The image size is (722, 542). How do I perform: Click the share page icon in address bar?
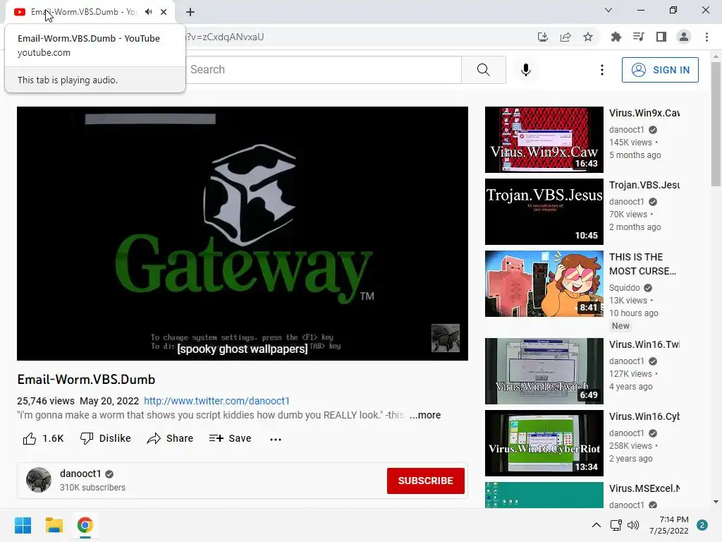click(565, 37)
